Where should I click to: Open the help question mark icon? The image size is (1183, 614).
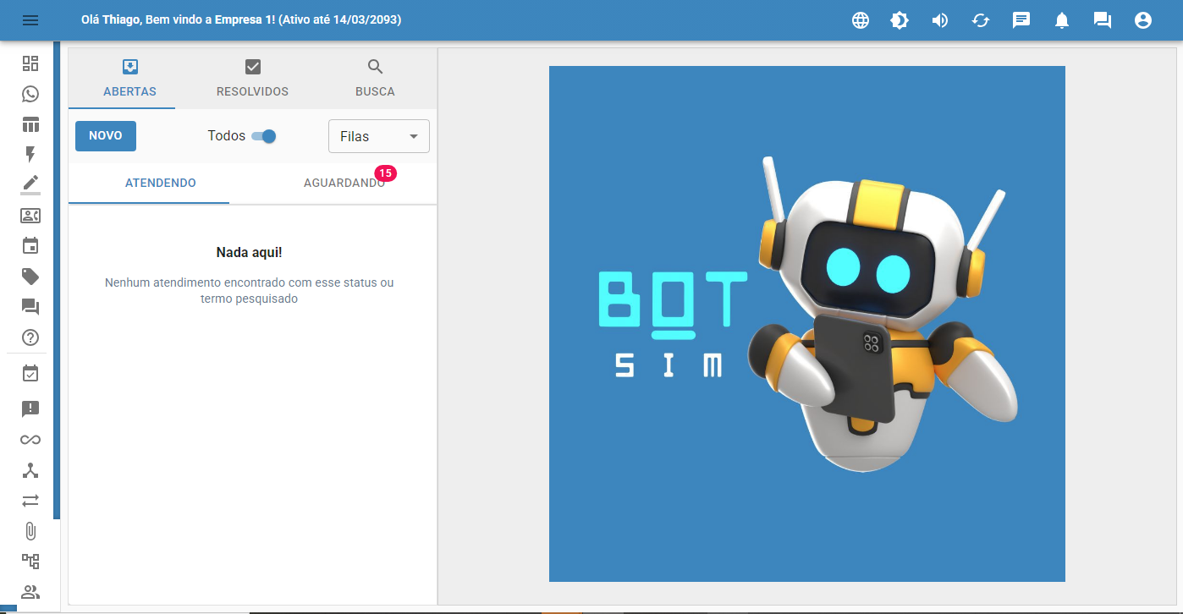point(30,337)
